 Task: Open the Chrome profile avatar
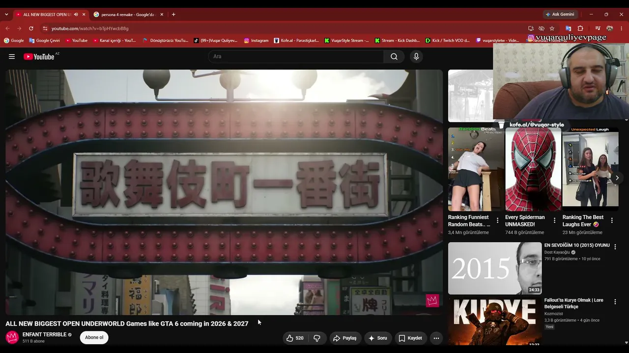click(610, 28)
